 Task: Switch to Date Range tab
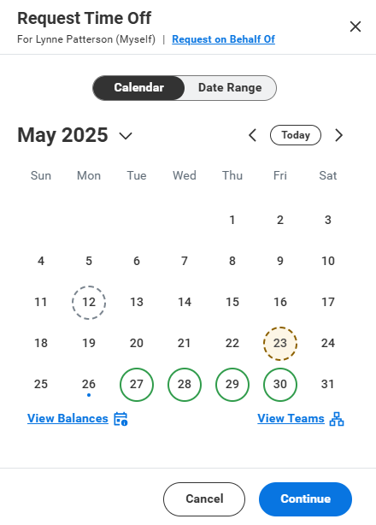230,88
